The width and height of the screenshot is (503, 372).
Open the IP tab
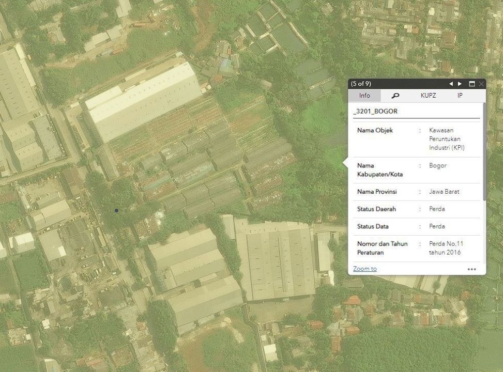coord(460,96)
